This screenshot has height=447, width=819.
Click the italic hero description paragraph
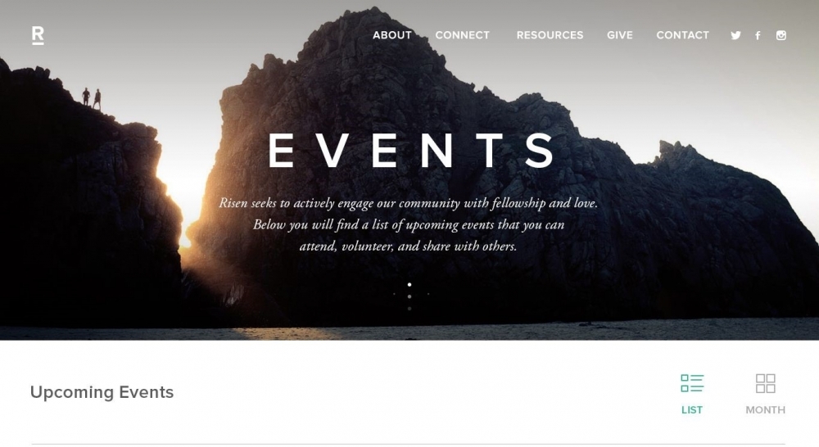409,224
